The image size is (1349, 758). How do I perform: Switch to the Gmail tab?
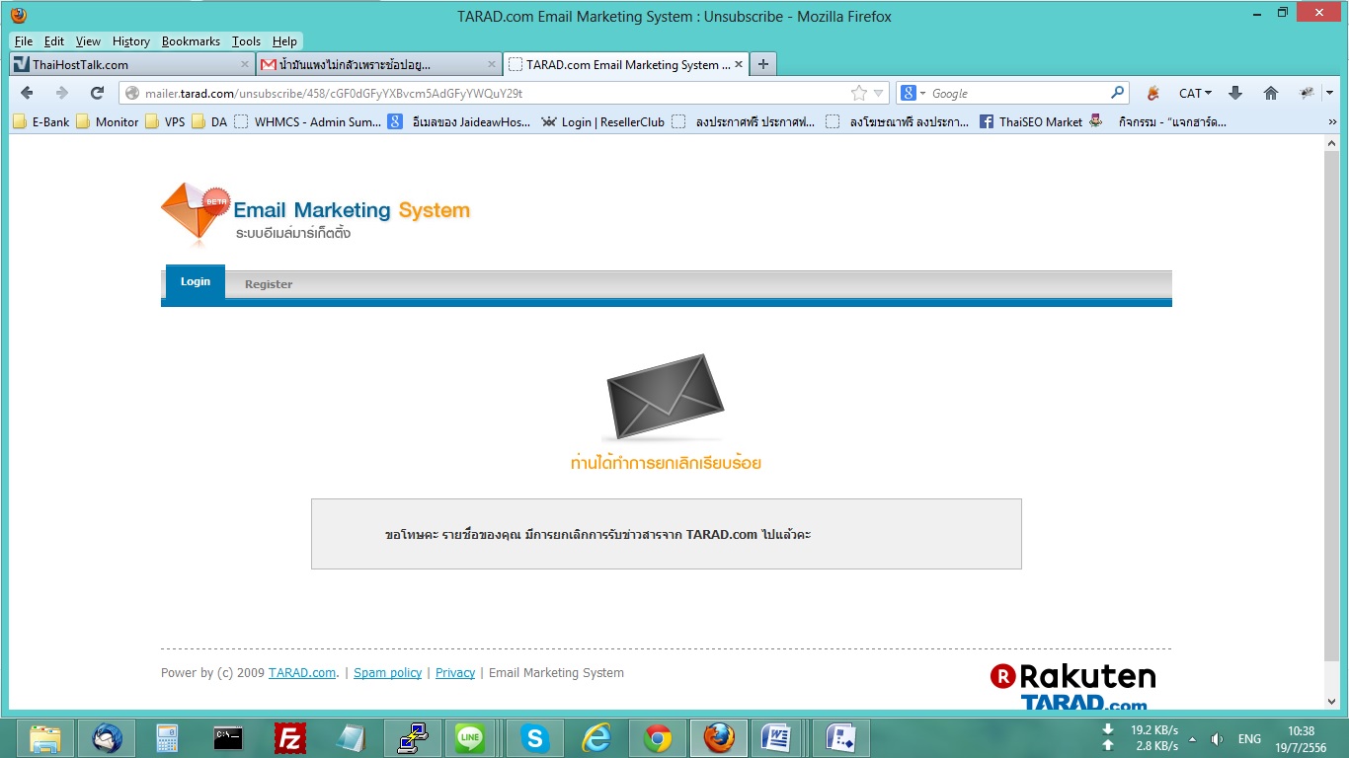click(x=378, y=64)
